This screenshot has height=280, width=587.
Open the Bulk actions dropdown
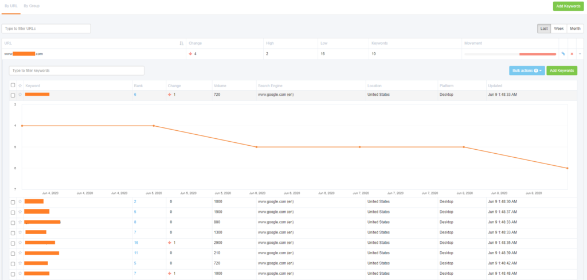(527, 71)
